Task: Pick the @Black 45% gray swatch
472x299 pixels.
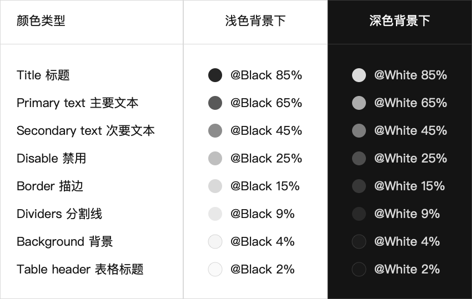Action: pos(215,130)
